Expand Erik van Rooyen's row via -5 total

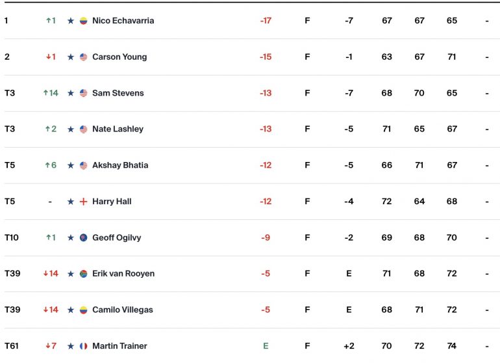coord(266,274)
